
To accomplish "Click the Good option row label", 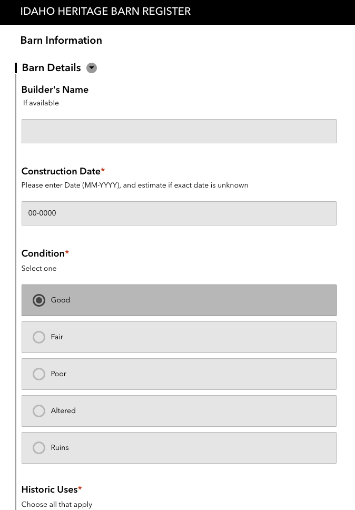I will point(60,300).
